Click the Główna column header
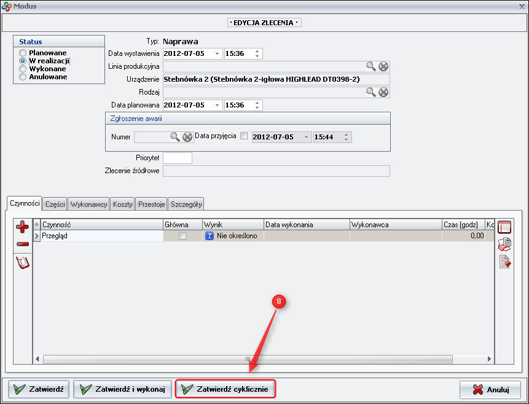 [183, 225]
